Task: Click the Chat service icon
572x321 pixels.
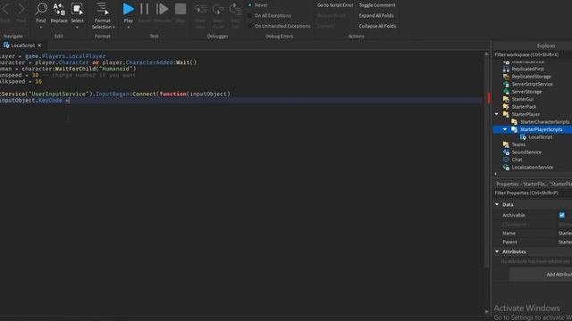Action: pos(506,160)
